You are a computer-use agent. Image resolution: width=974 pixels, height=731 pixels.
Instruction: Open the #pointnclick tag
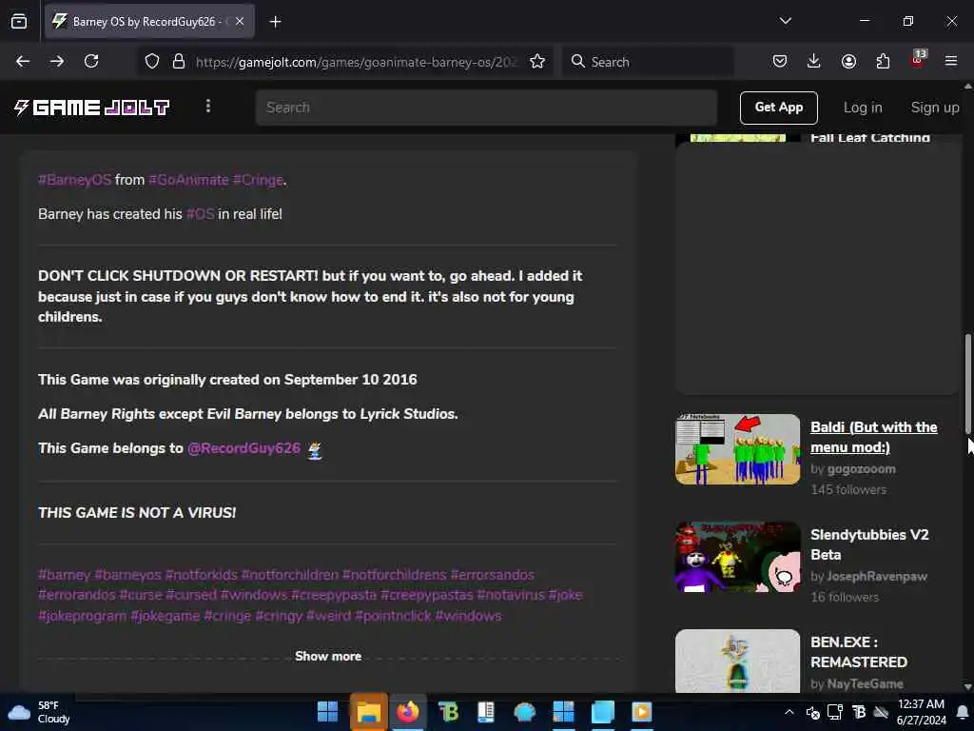click(x=393, y=616)
